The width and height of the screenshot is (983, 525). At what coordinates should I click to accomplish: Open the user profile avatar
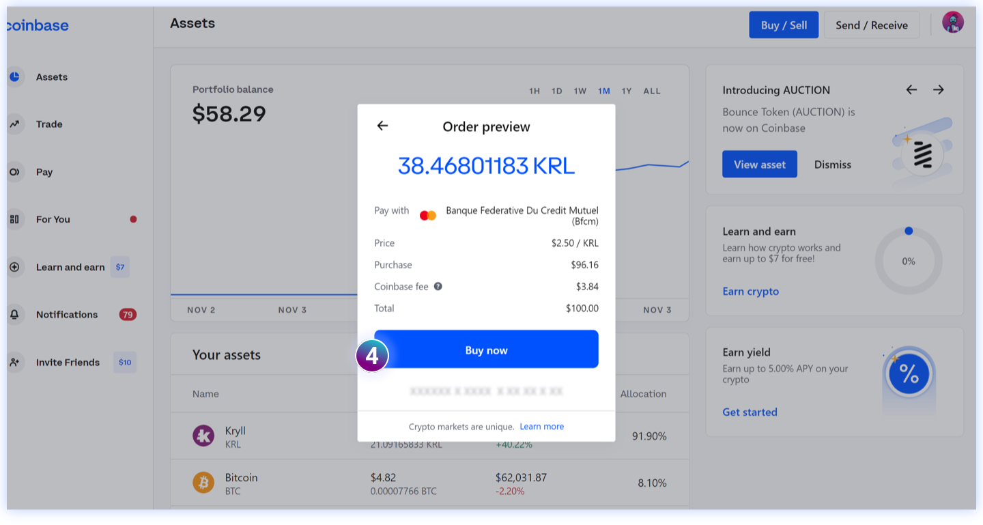coord(953,23)
